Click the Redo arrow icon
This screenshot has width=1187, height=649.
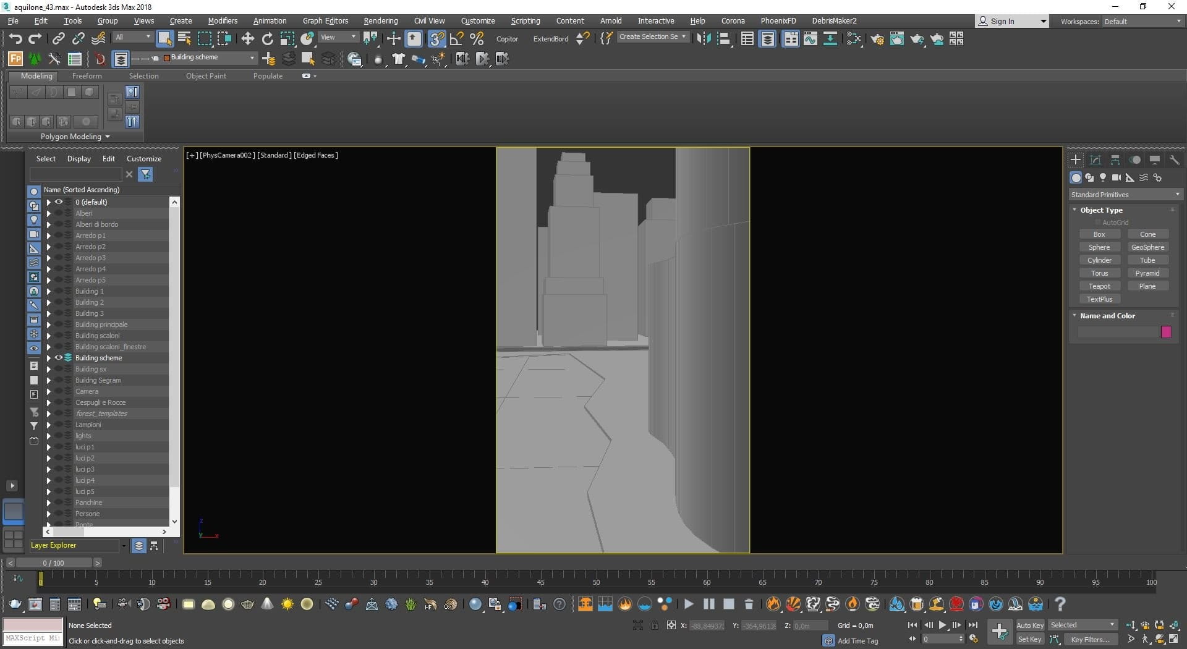coord(35,39)
